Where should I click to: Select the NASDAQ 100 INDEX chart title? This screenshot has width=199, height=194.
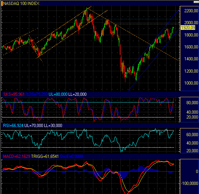point(21,4)
